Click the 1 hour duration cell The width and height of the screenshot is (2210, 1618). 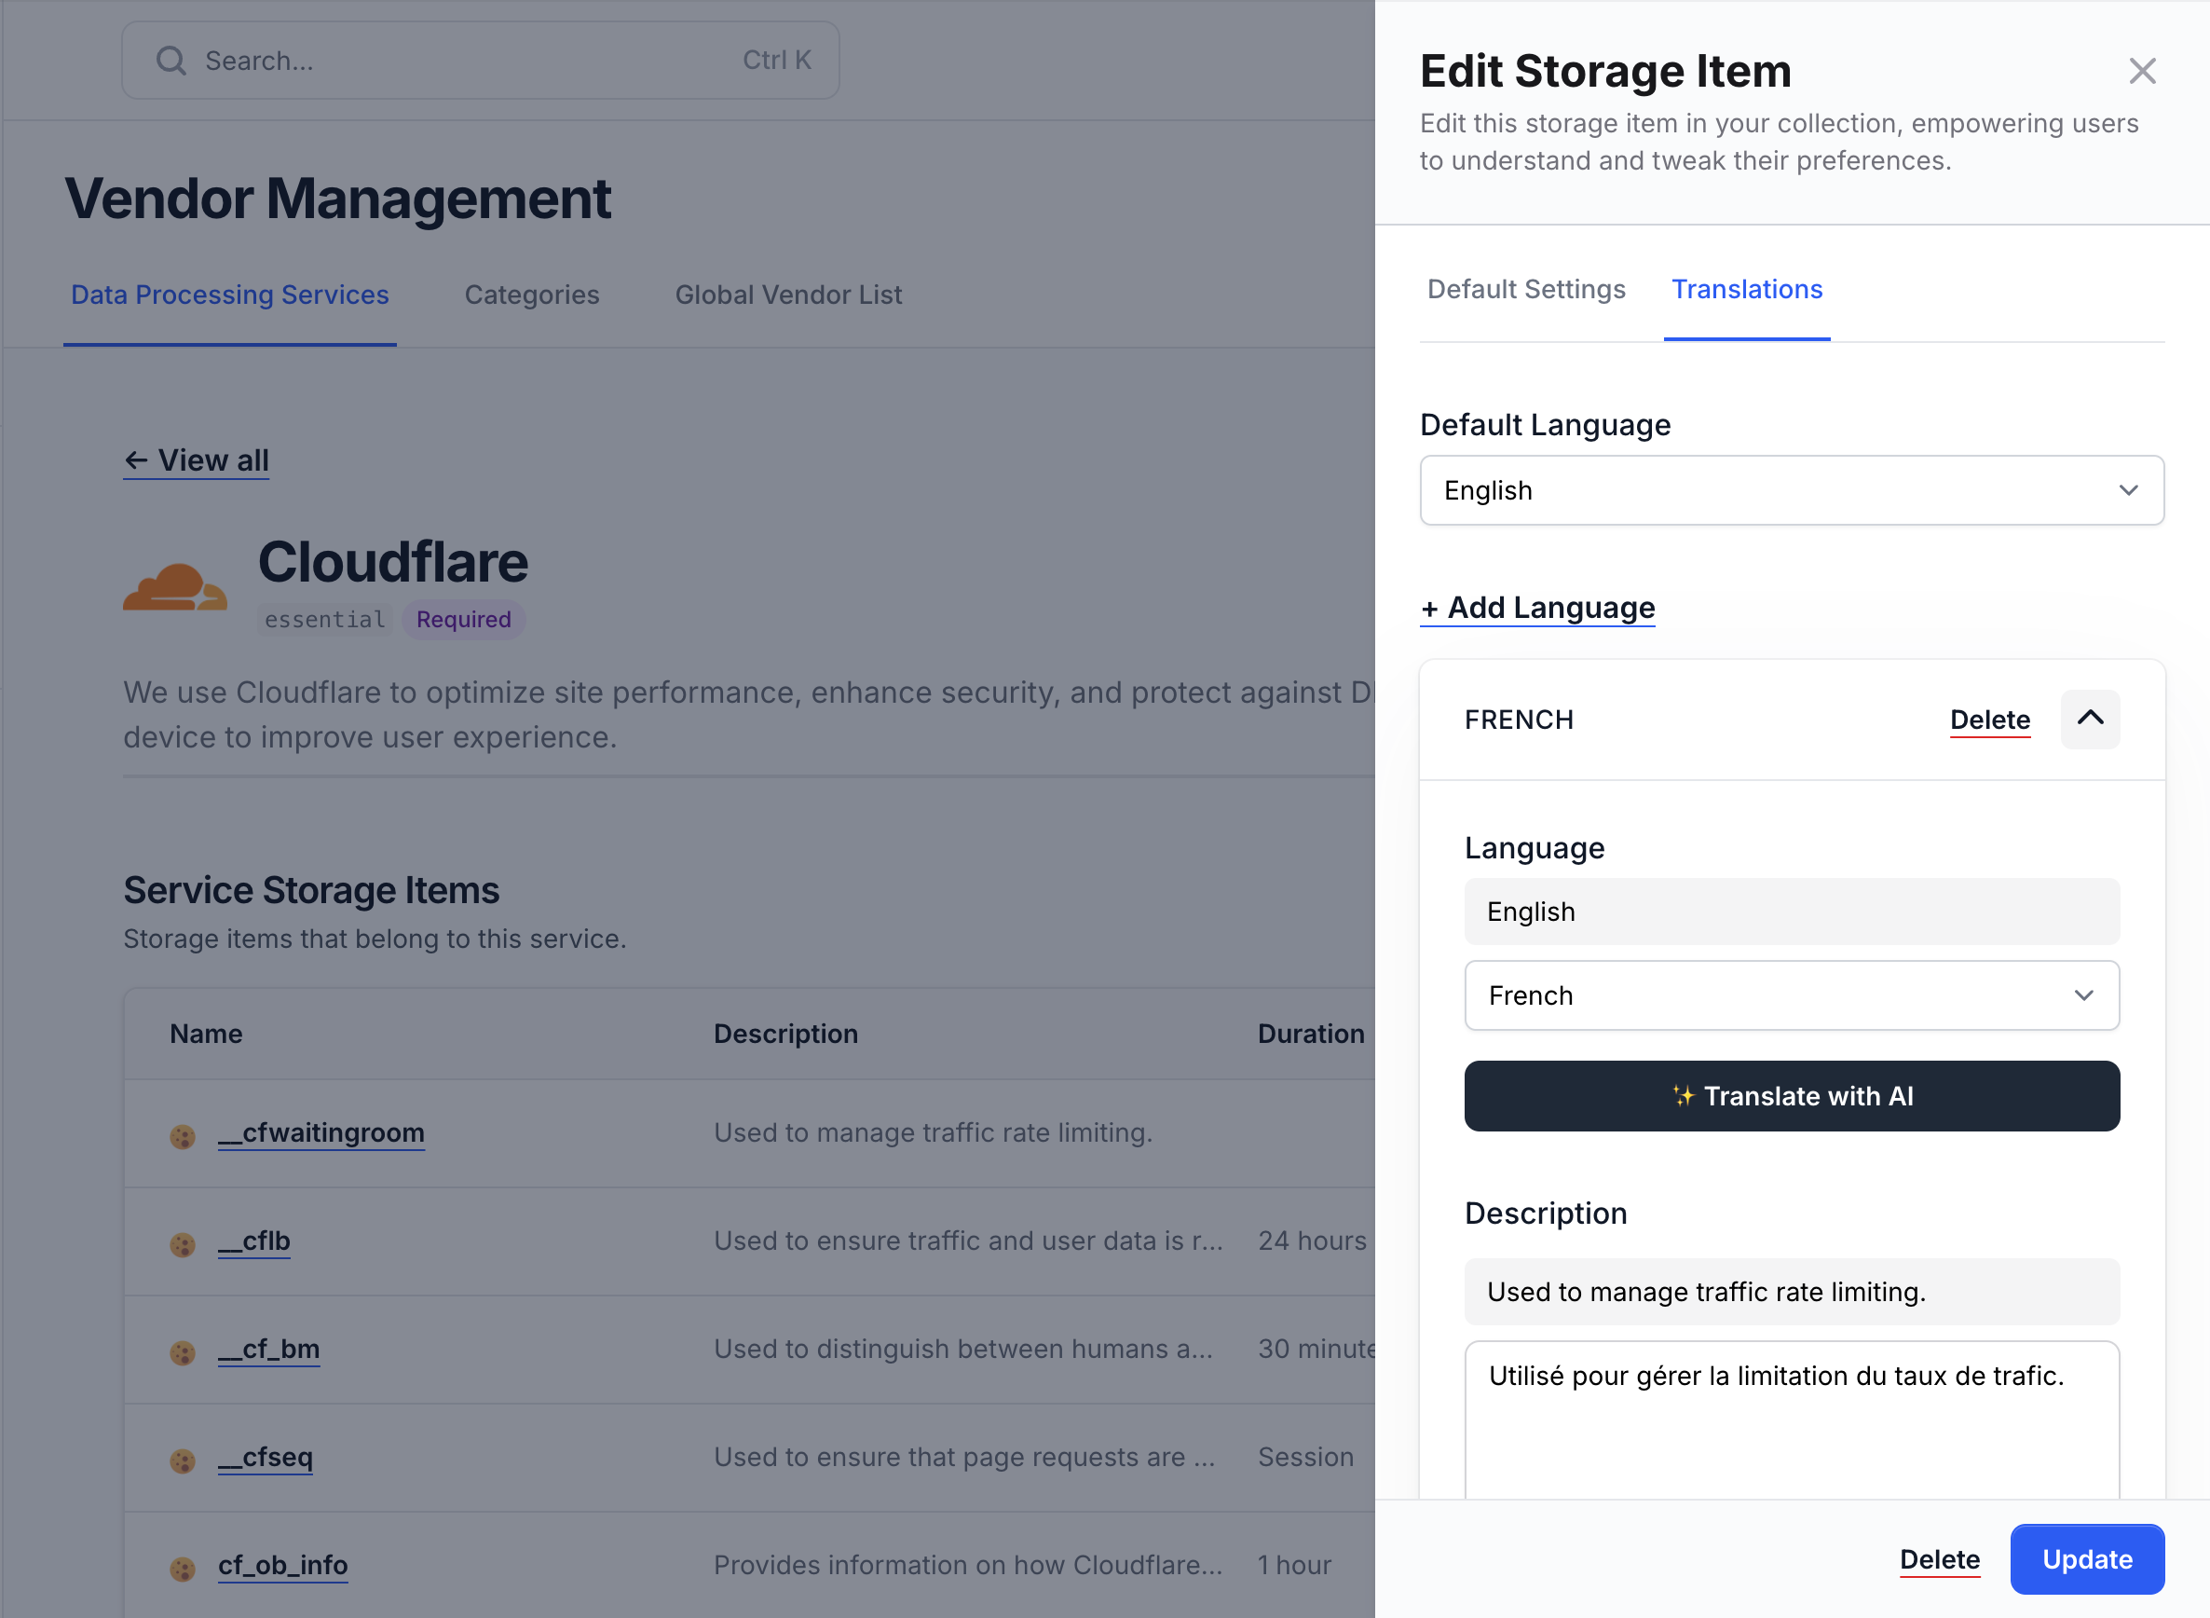coord(1294,1565)
